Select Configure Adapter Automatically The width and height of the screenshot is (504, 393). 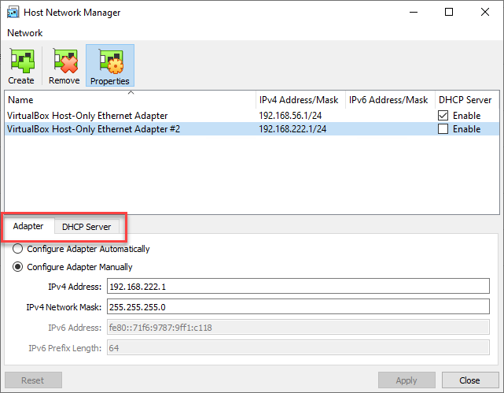pos(81,249)
